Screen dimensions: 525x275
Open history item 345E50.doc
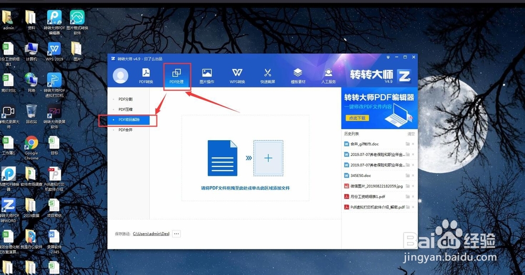coord(361,176)
